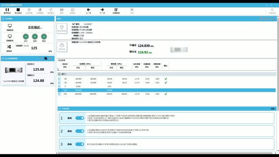The width and height of the screenshot is (279, 157).
Task: Click the horizontal scrollbar at bottom
Action: click(x=165, y=153)
